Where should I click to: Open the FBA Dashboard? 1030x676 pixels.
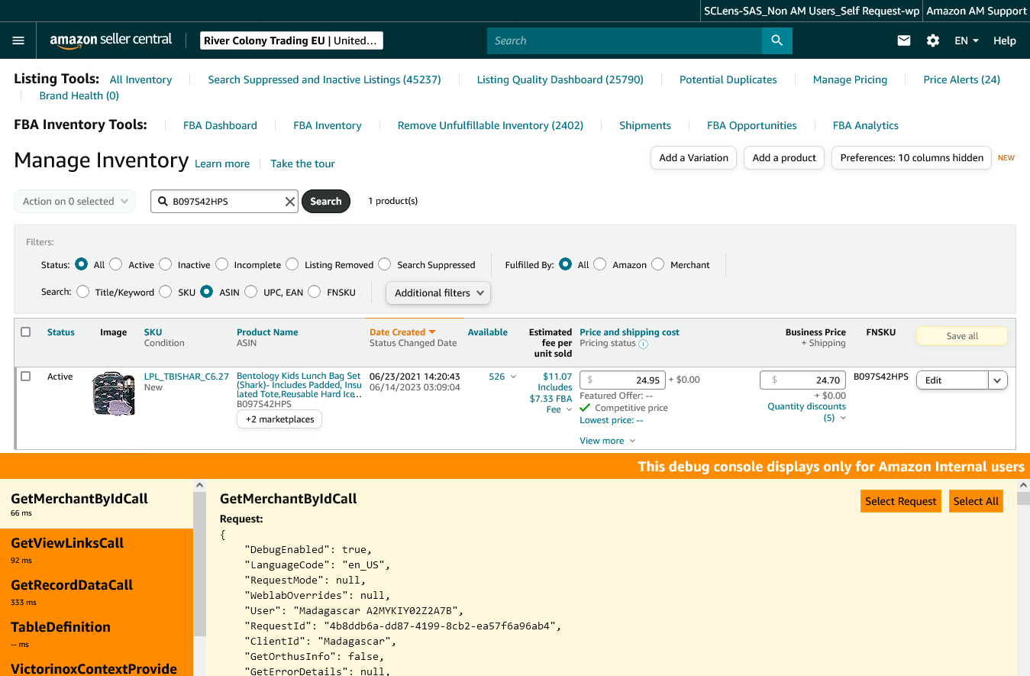pyautogui.click(x=220, y=125)
